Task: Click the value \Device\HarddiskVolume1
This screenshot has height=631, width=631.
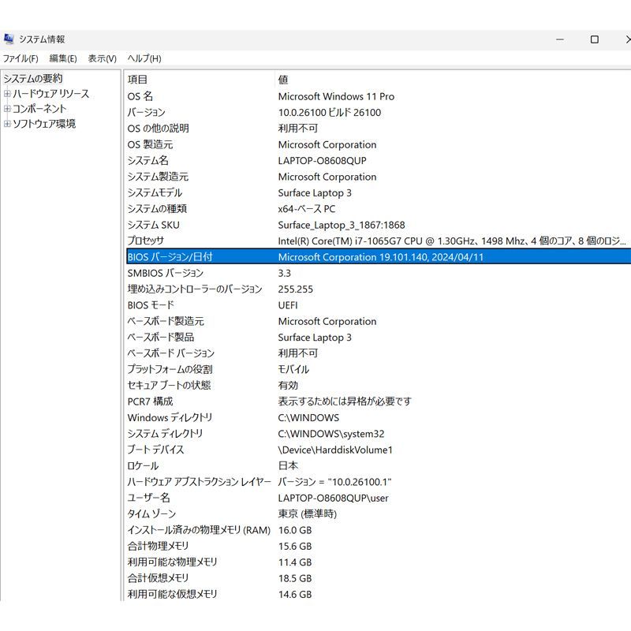Action: 335,450
